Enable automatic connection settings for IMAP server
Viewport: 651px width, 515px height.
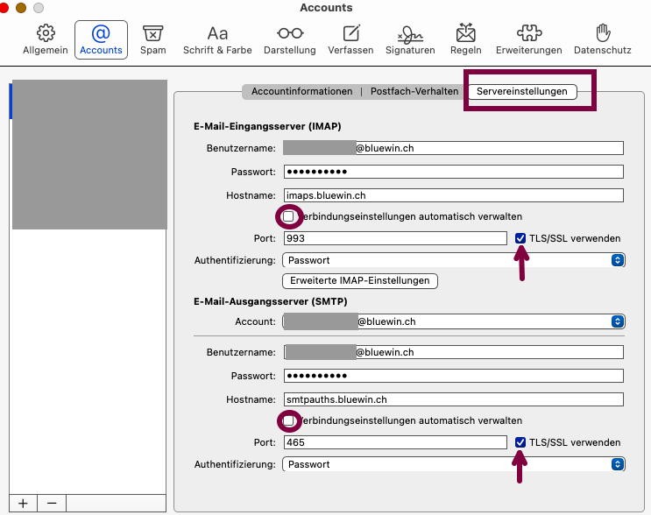(x=288, y=216)
